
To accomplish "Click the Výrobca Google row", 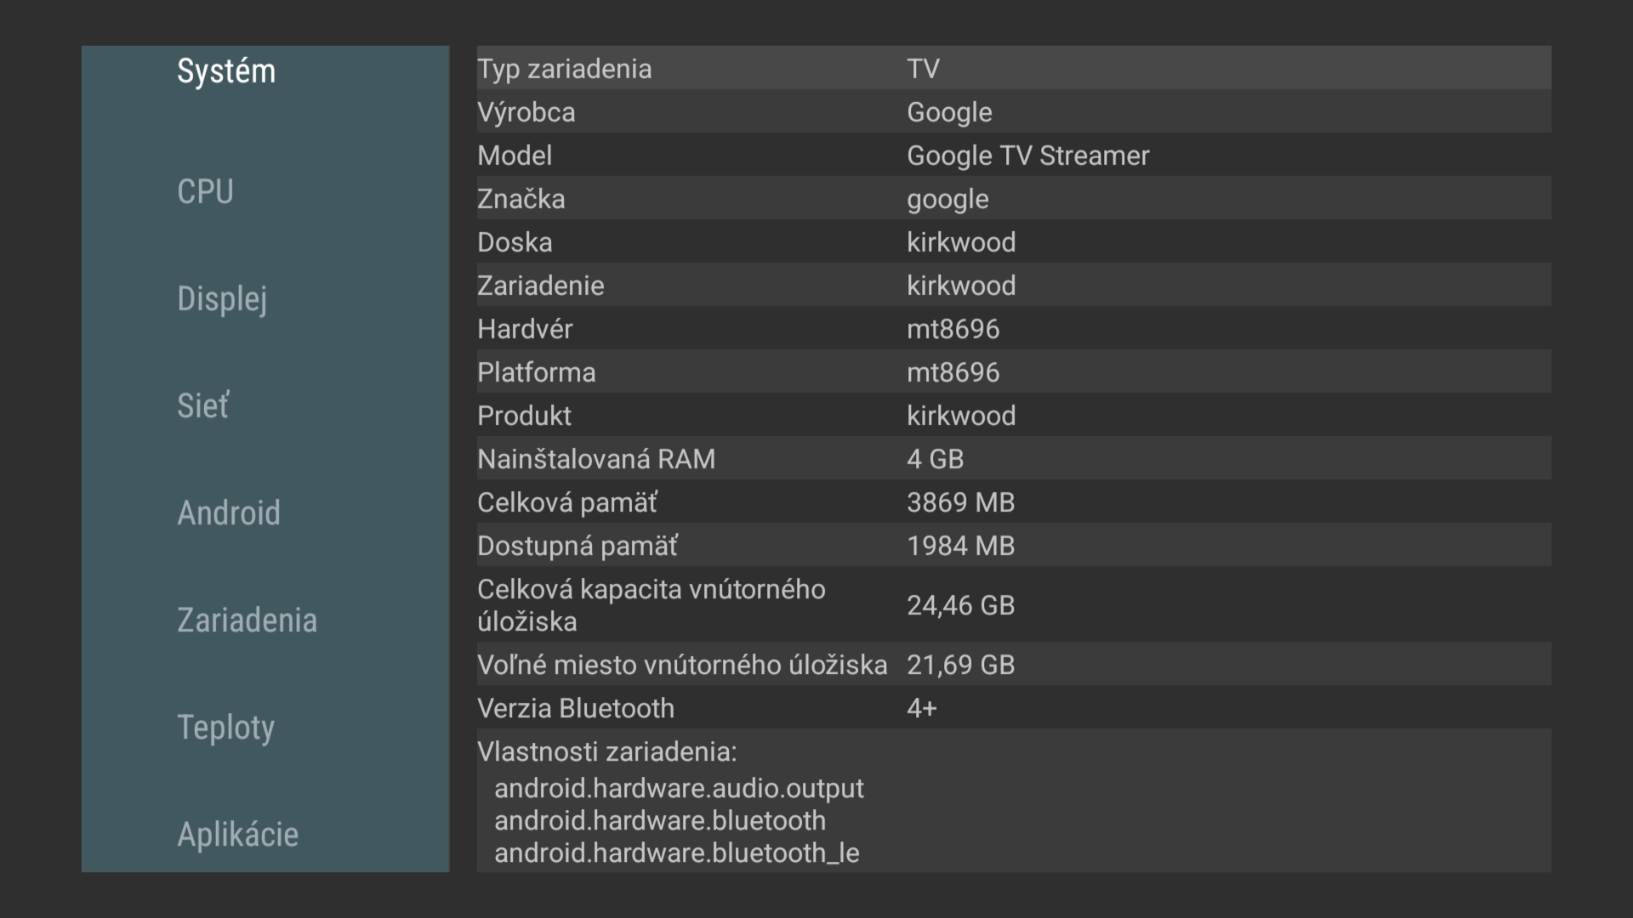I will [1012, 111].
